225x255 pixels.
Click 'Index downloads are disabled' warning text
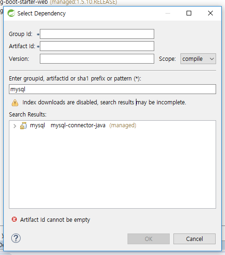pyautogui.click(x=104, y=102)
